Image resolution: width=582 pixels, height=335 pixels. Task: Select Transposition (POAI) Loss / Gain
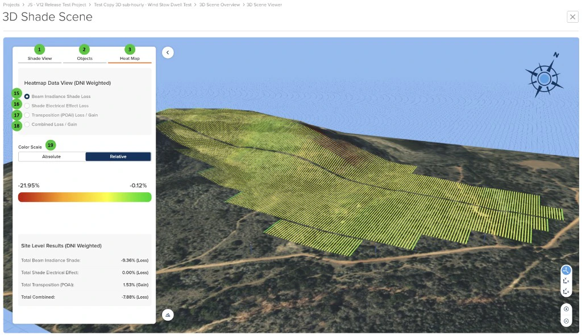pyautogui.click(x=27, y=115)
